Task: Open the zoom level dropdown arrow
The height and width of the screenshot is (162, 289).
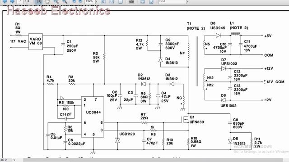Action: 97,1
